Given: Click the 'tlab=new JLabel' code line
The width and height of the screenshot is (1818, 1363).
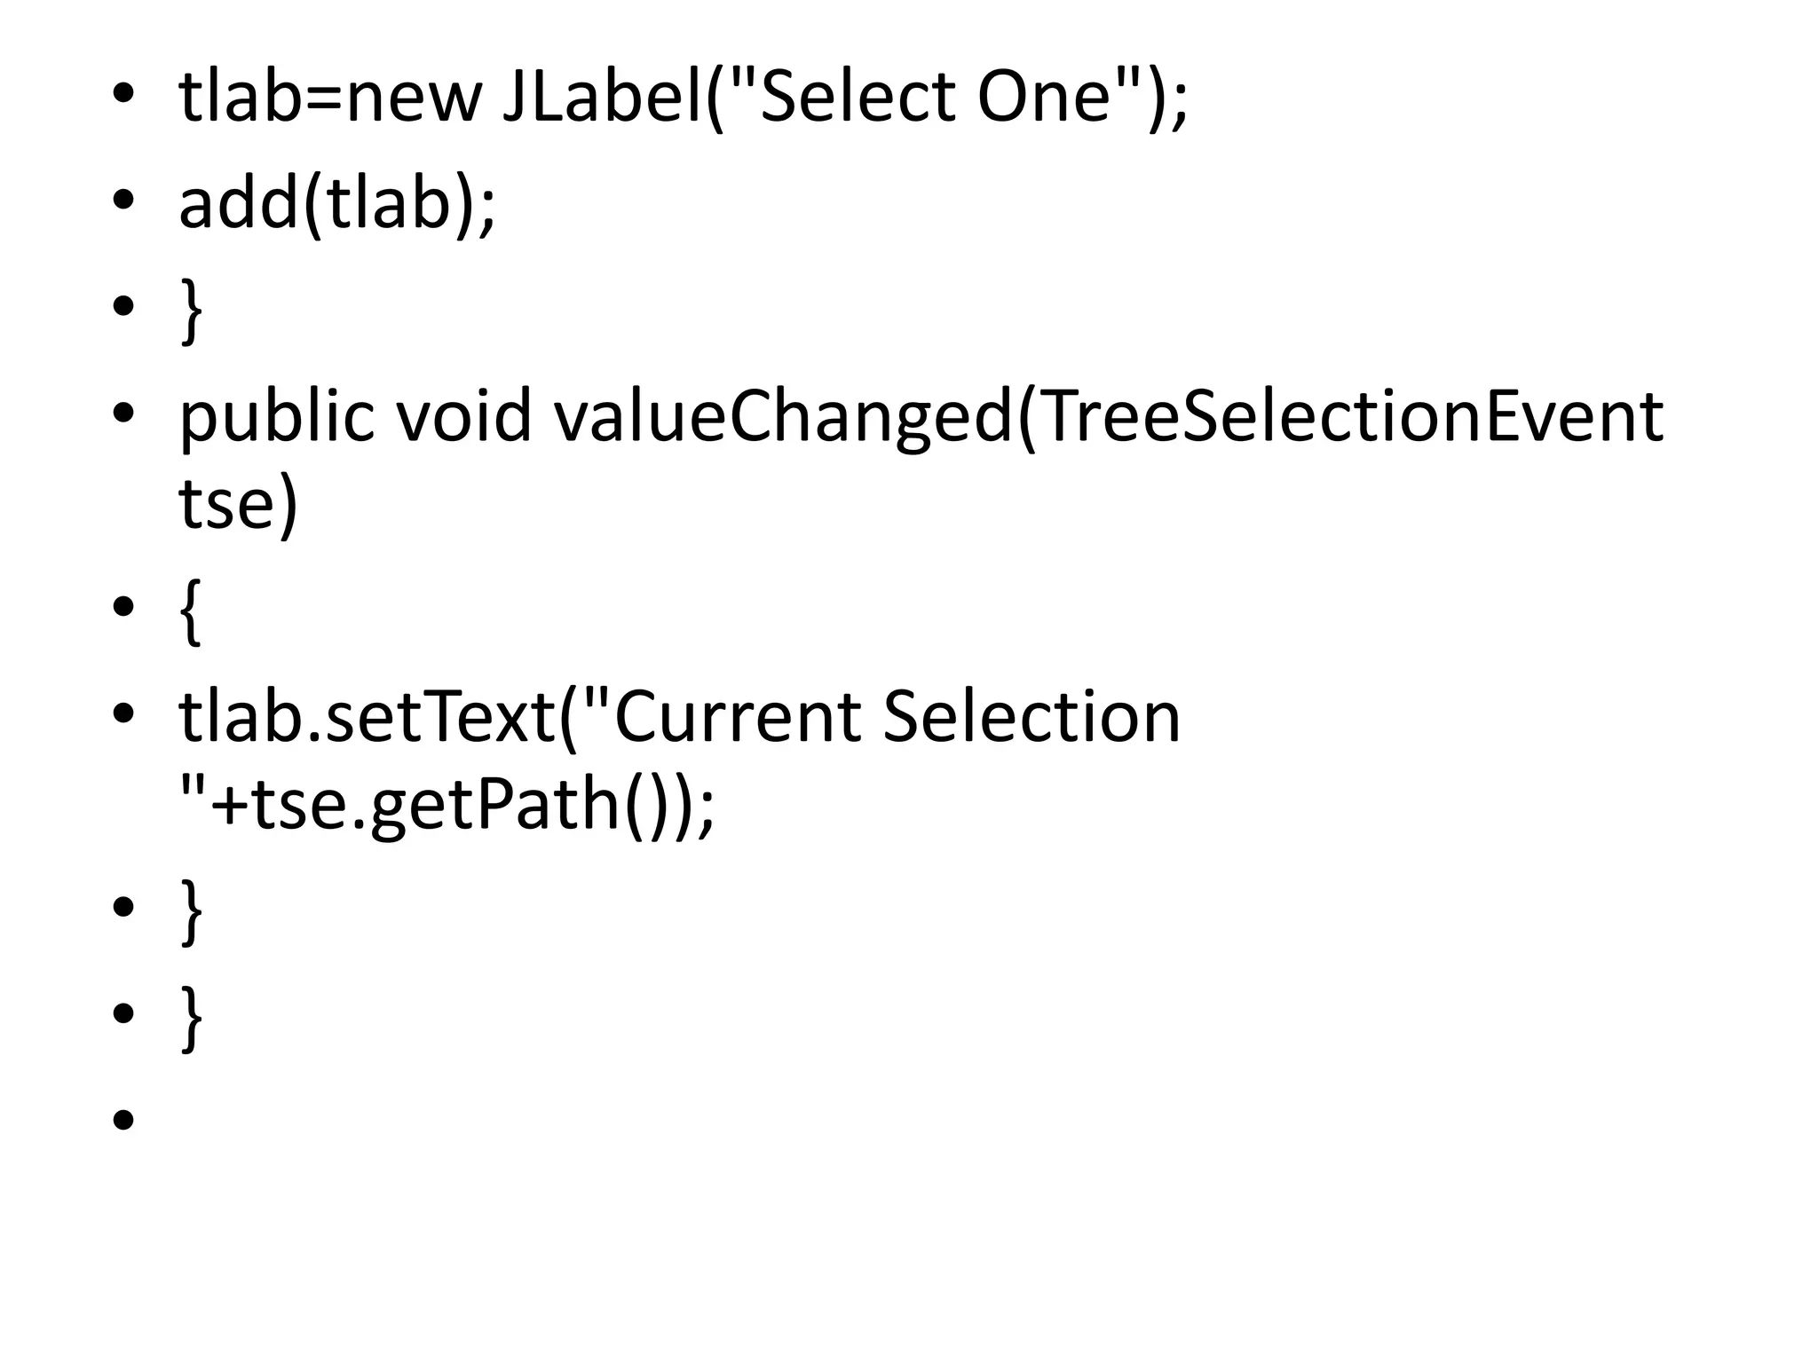Looking at the screenshot, I should (683, 98).
